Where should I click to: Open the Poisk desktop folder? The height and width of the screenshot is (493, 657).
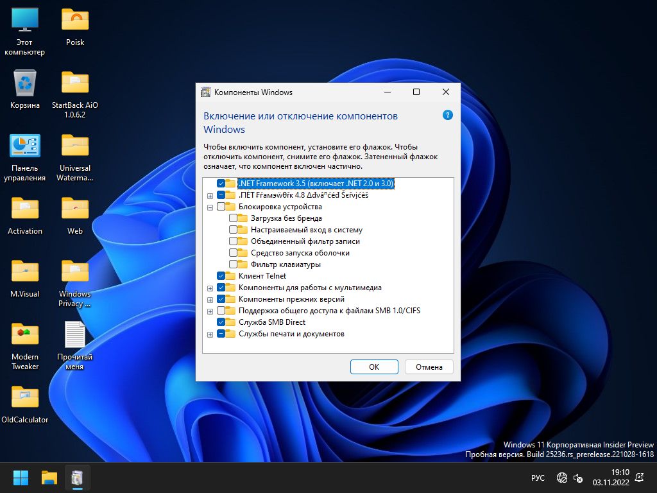tap(75, 21)
